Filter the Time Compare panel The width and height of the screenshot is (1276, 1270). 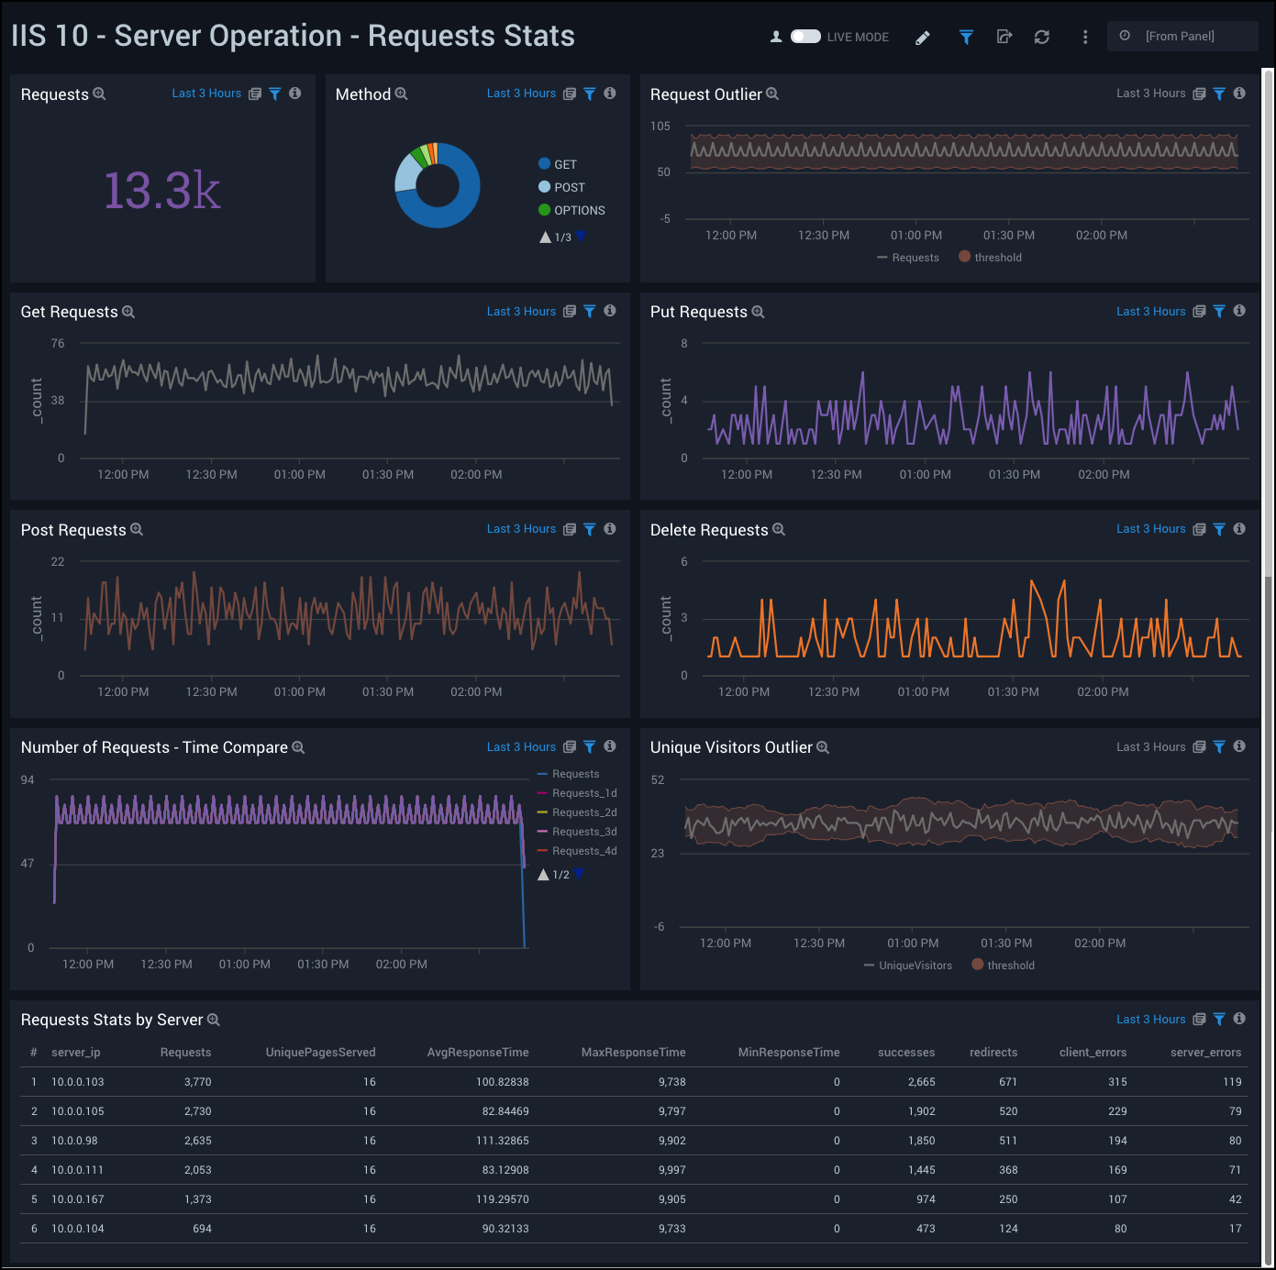590,747
